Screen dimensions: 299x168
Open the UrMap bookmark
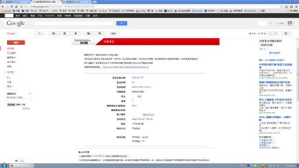click(x=141, y=11)
